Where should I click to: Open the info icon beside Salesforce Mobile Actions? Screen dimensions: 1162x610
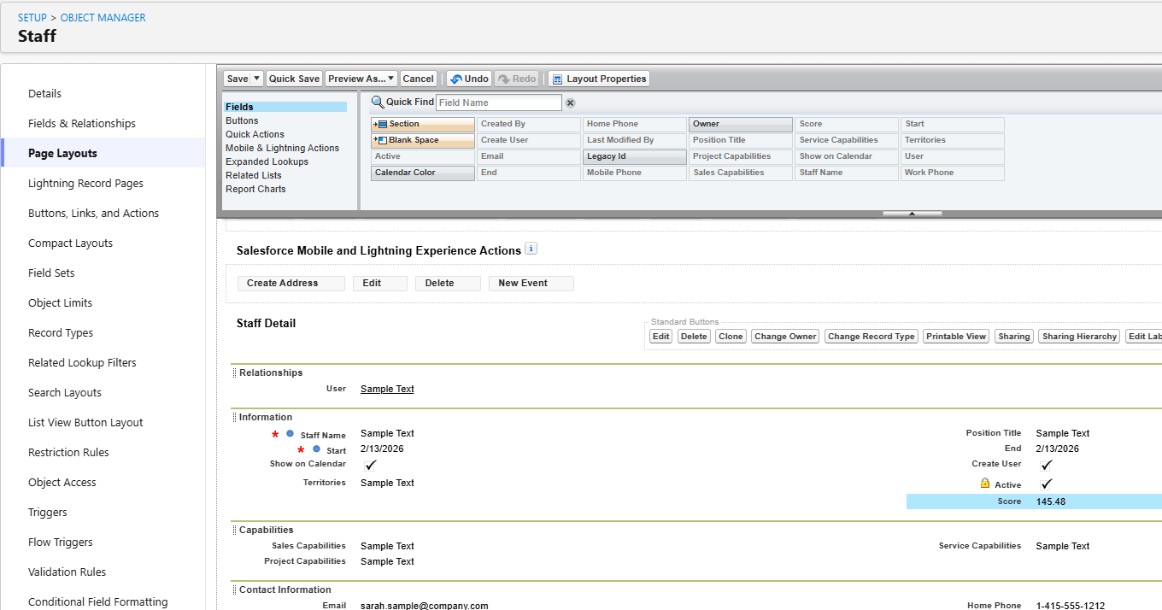click(531, 249)
